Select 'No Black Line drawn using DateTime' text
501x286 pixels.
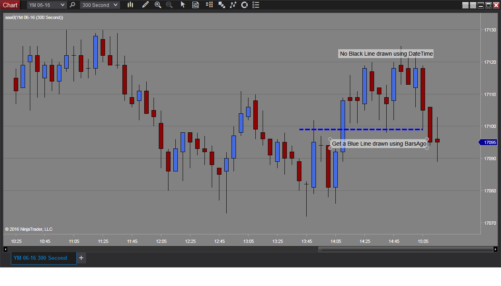[x=386, y=54]
